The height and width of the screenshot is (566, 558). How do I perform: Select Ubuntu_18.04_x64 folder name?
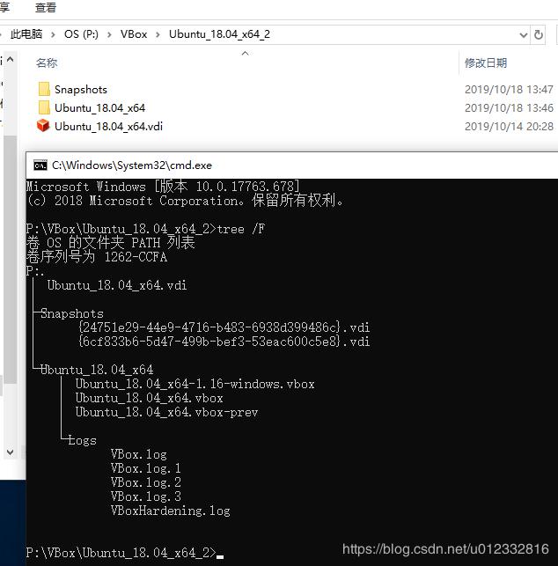[x=100, y=108]
